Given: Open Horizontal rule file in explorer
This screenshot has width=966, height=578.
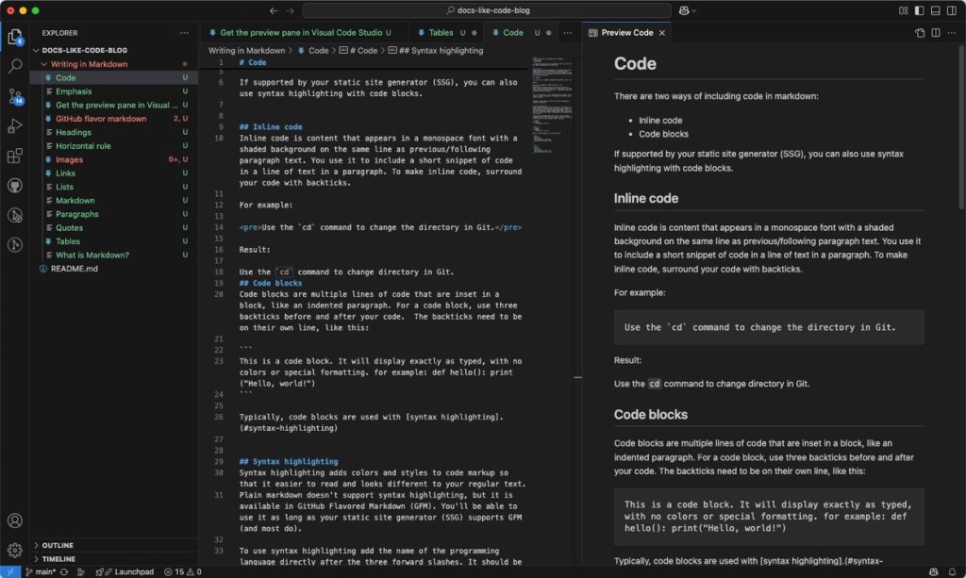Looking at the screenshot, I should [114, 146].
